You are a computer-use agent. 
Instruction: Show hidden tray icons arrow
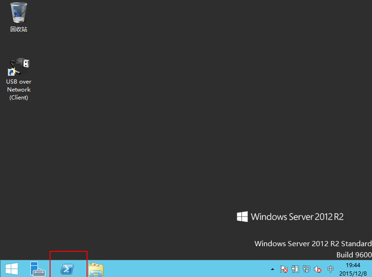pos(272,269)
